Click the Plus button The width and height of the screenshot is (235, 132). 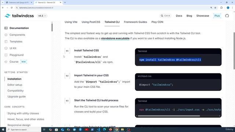tap(217, 16)
